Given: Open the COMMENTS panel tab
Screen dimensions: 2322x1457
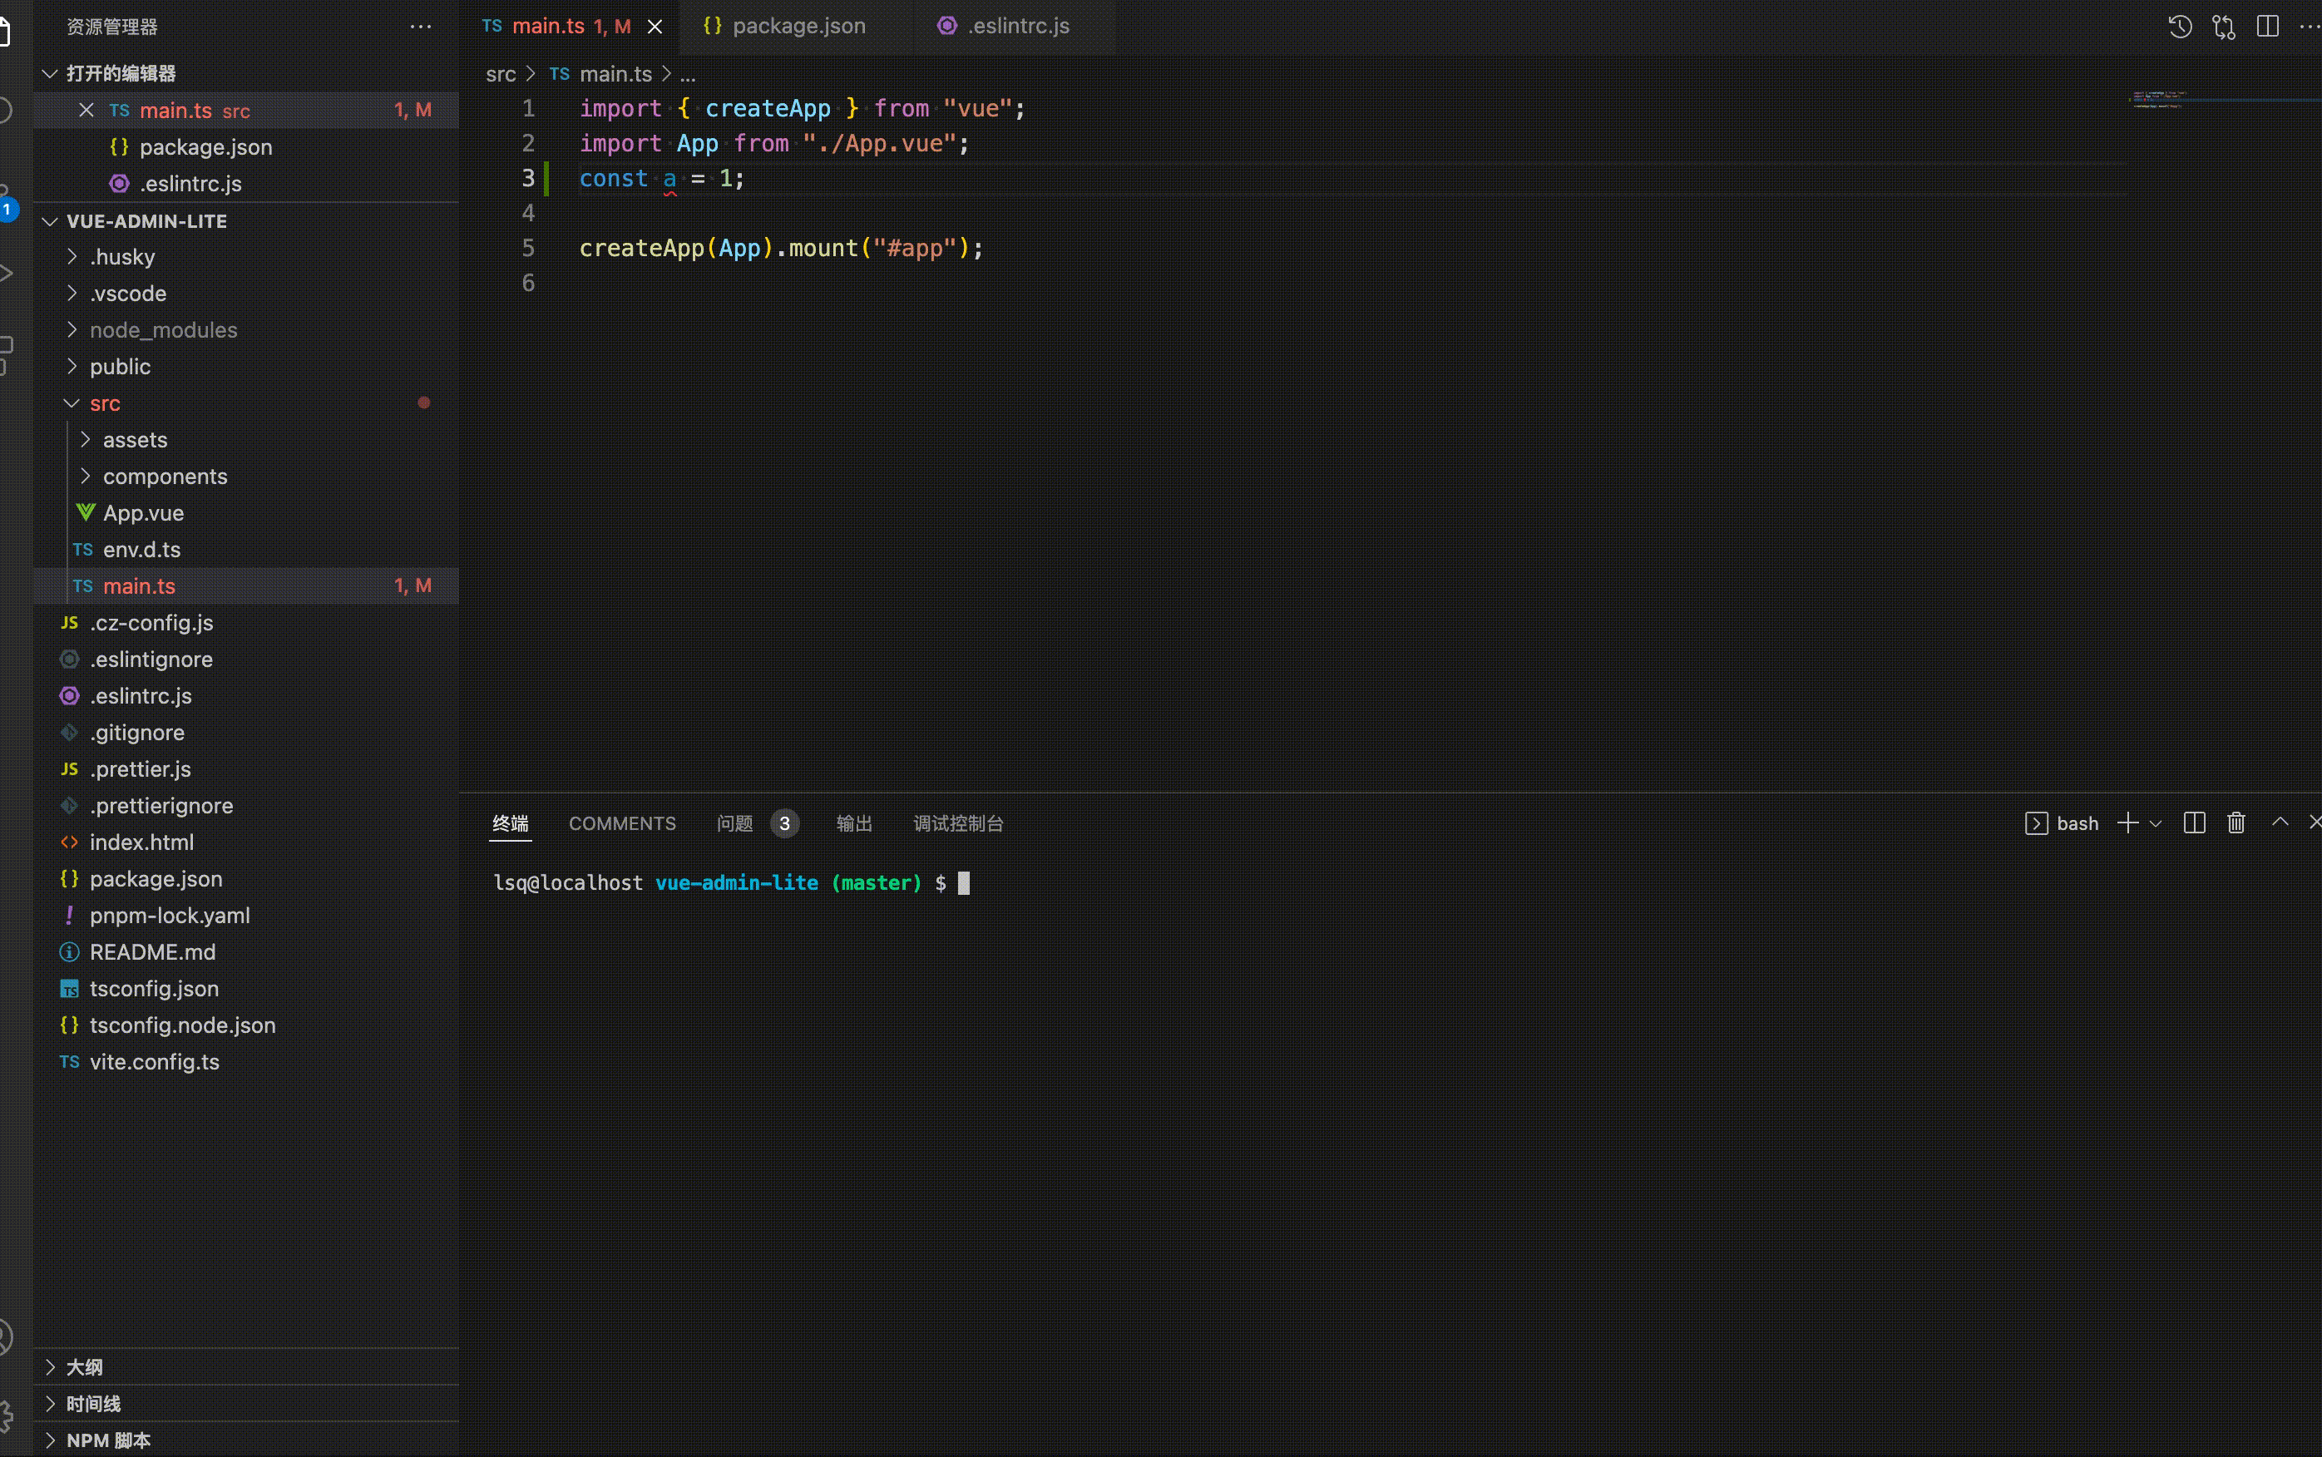Looking at the screenshot, I should (x=622, y=823).
